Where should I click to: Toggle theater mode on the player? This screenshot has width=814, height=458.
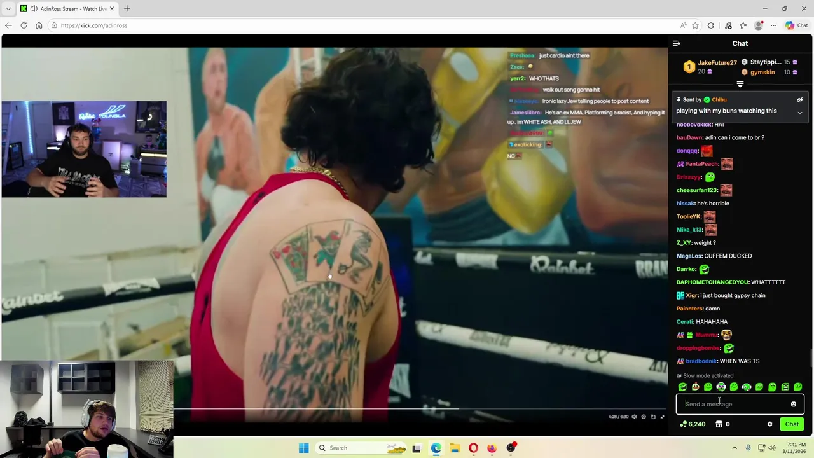[x=653, y=417]
